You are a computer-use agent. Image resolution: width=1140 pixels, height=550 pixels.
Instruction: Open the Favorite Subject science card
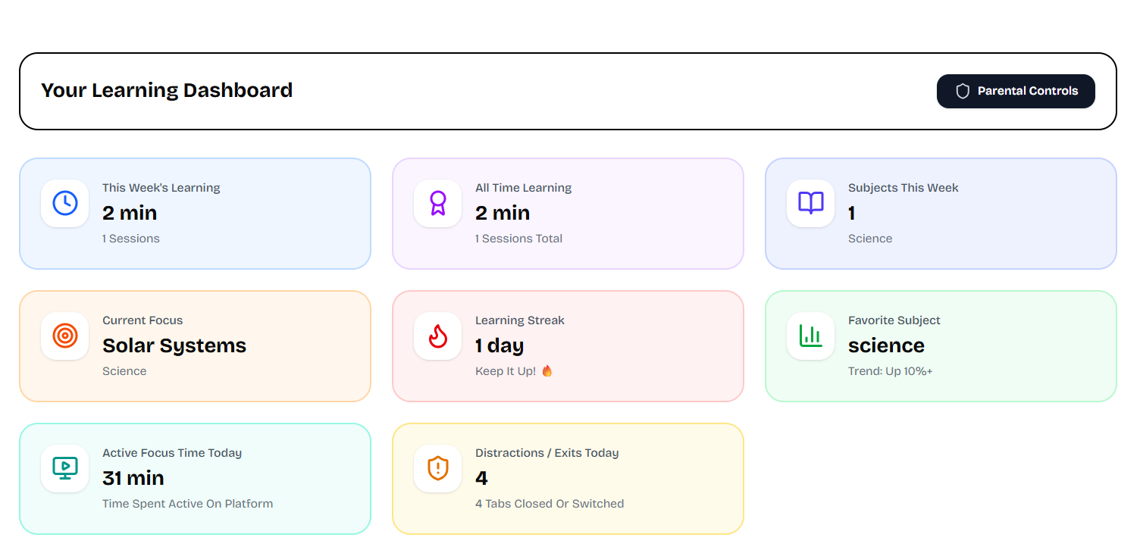tap(941, 345)
